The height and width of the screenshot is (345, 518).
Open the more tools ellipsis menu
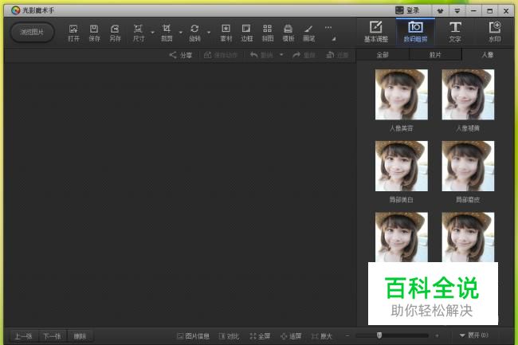coord(328,28)
